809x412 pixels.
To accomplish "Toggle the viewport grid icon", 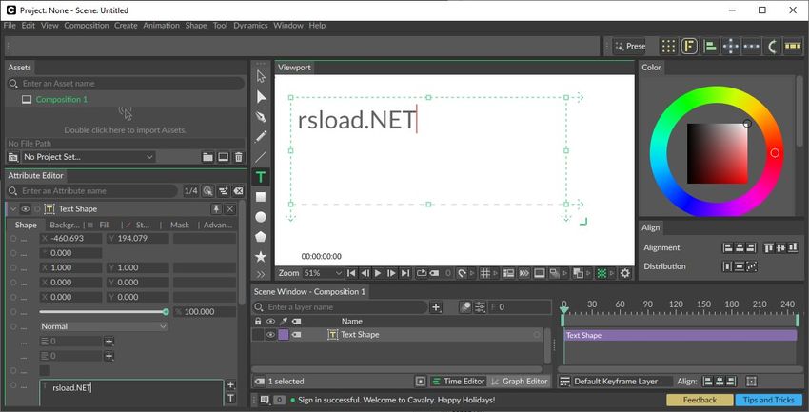I will tap(485, 273).
